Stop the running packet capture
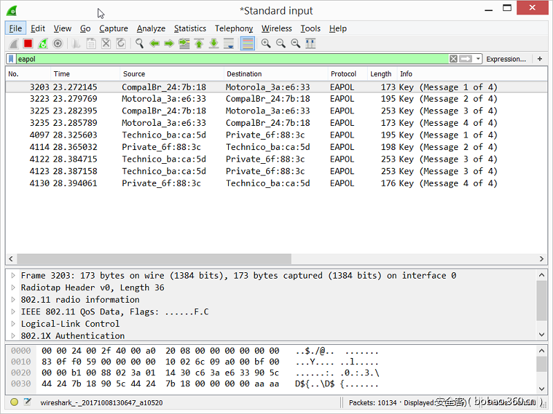 click(x=28, y=44)
